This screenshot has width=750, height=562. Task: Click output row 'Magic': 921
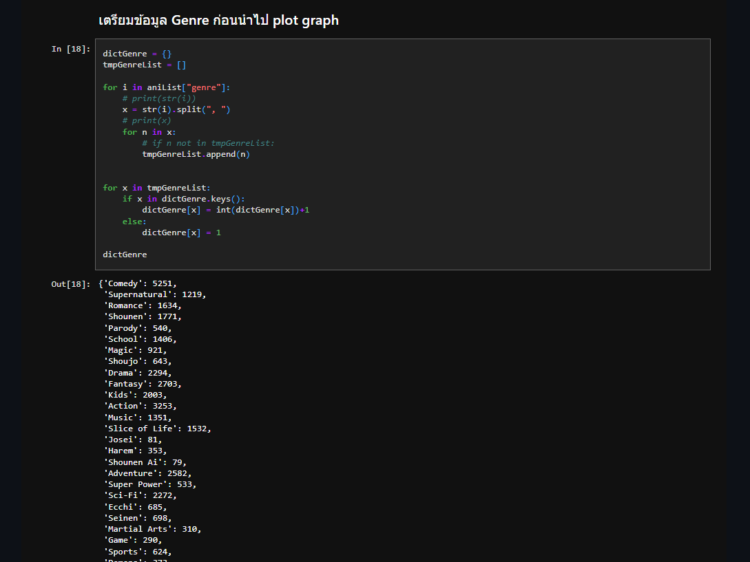pyautogui.click(x=136, y=350)
